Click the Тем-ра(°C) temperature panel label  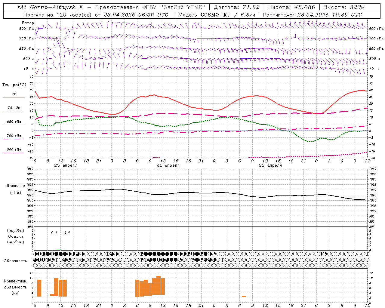point(14,85)
